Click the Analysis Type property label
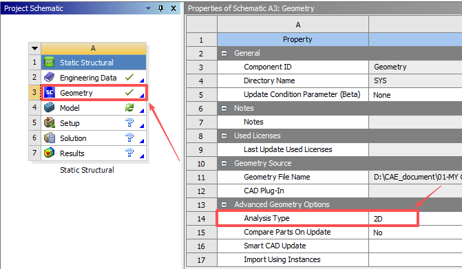462x269 pixels. [266, 218]
